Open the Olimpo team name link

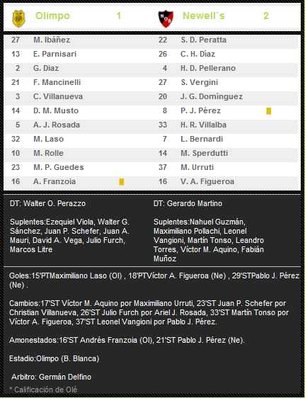point(52,16)
